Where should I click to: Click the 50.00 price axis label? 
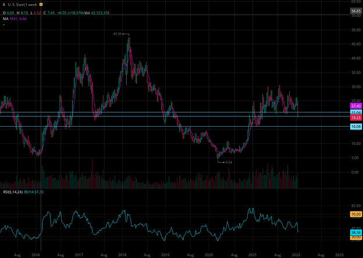click(356, 30)
